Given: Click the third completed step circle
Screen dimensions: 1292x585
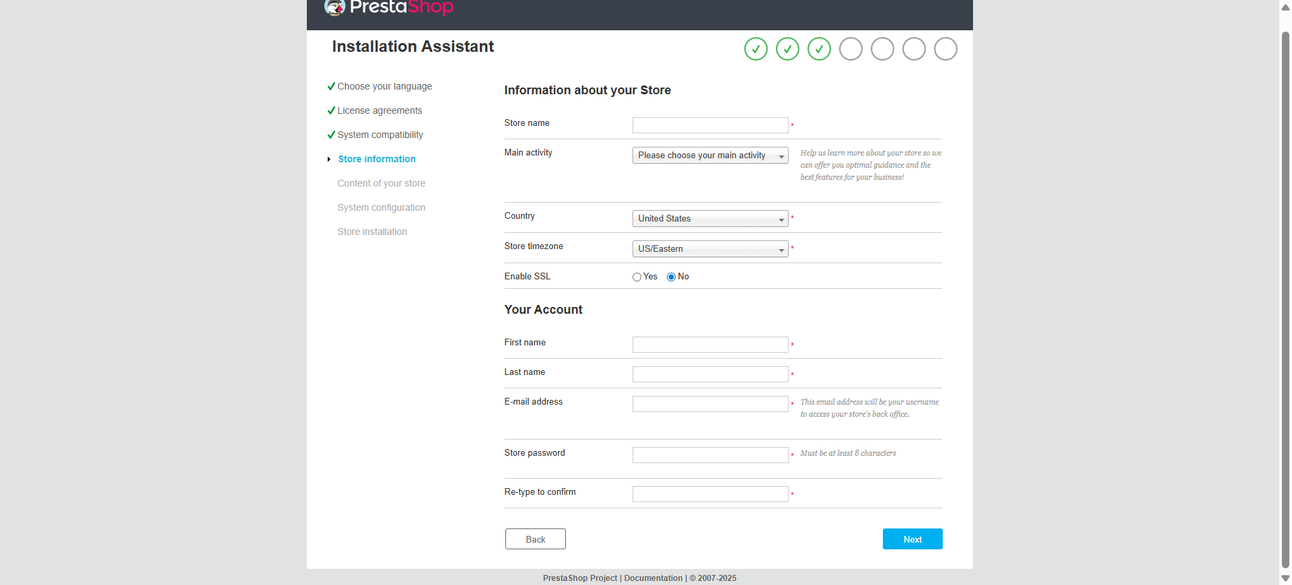Looking at the screenshot, I should [819, 49].
